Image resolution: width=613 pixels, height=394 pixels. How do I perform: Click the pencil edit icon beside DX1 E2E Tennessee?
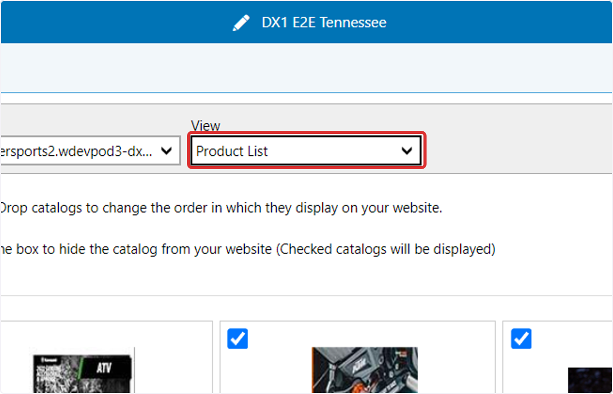241,22
